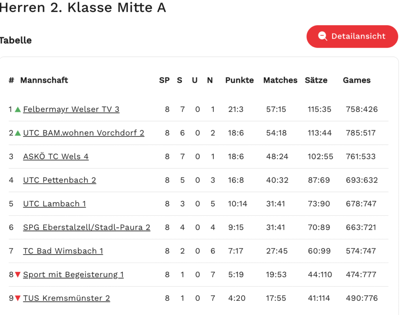The width and height of the screenshot is (404, 315).
Task: Click the TUS Kremsmünster 2 link
Action: point(66,298)
